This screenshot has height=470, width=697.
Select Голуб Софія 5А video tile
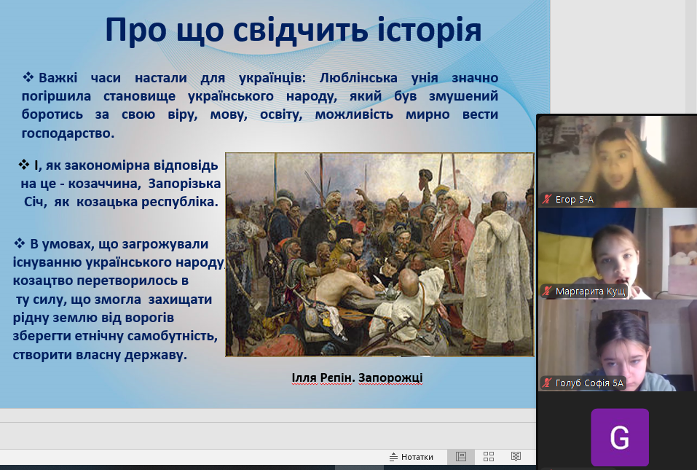618,345
